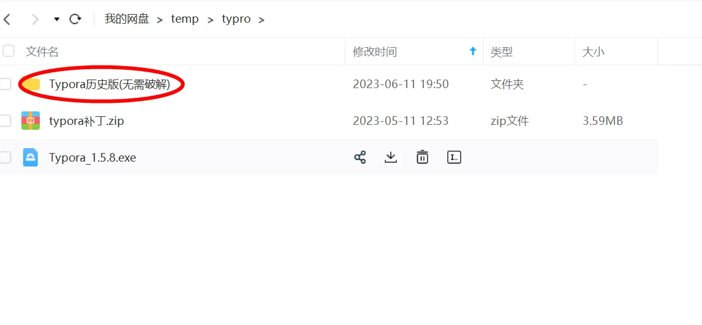
Task: Toggle sort order arrow on 修改时间 column
Action: tap(472, 51)
